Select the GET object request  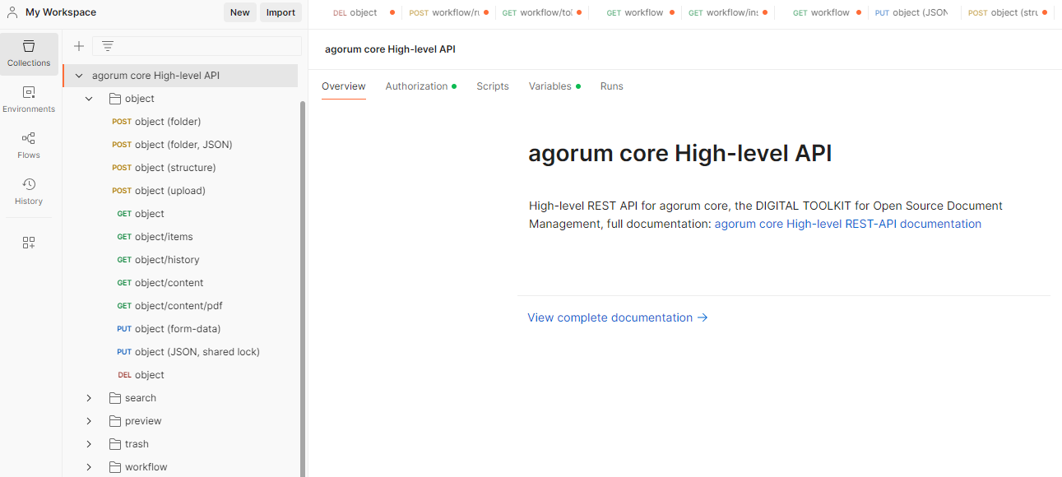click(x=141, y=214)
